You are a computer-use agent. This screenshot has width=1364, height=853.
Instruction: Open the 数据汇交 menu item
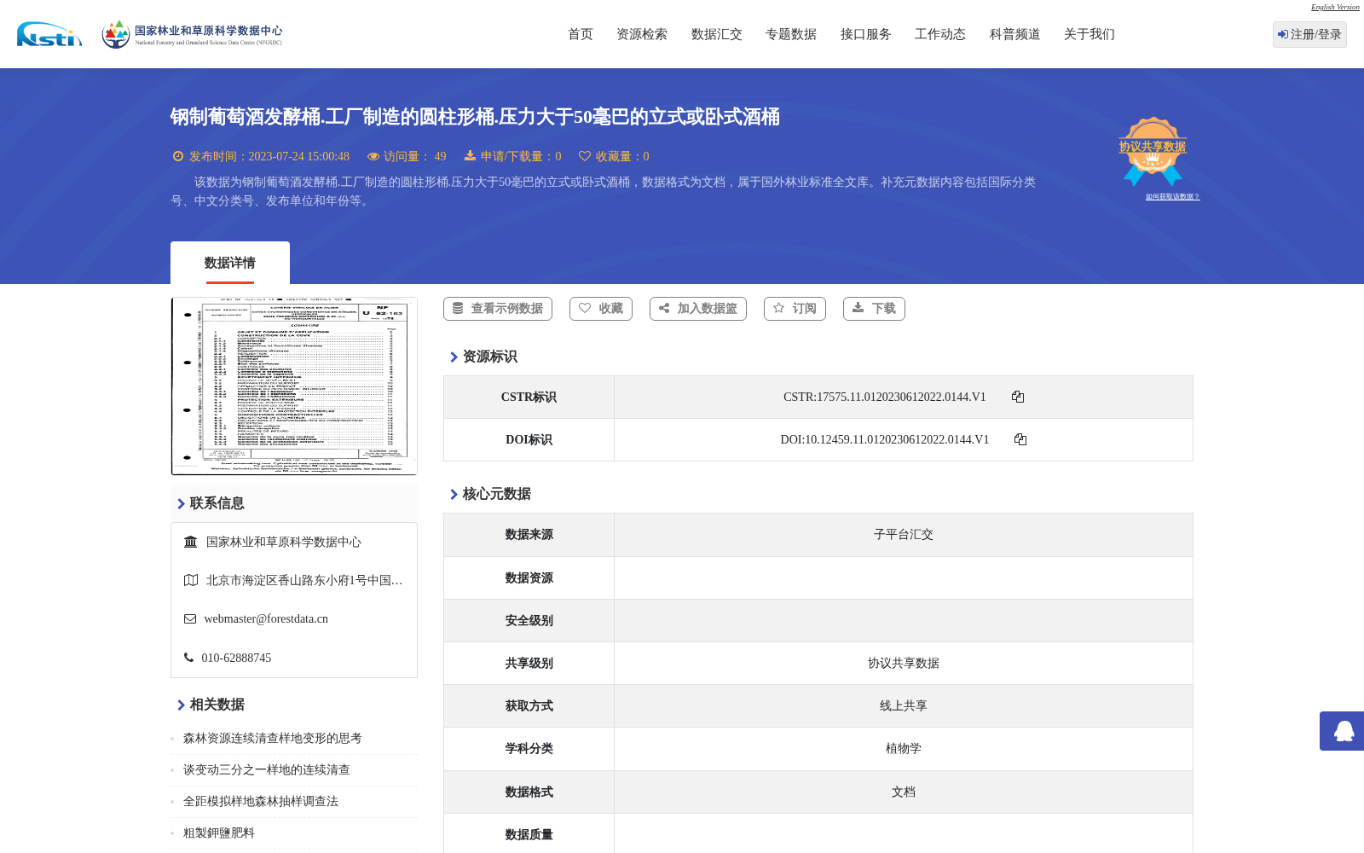pyautogui.click(x=717, y=34)
